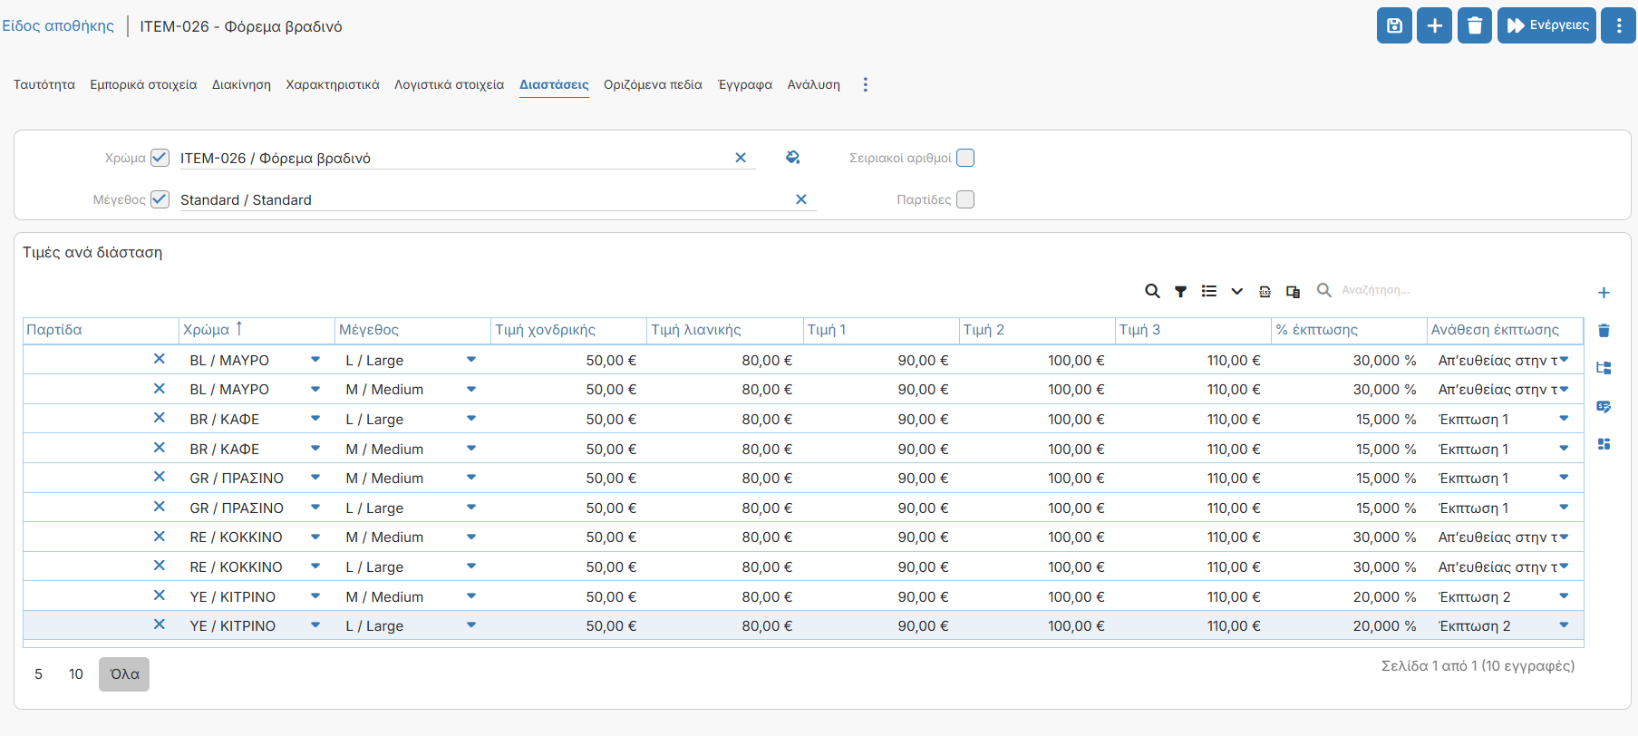Open the top-right three-dot menu
This screenshot has height=736, width=1638.
(x=1619, y=25)
